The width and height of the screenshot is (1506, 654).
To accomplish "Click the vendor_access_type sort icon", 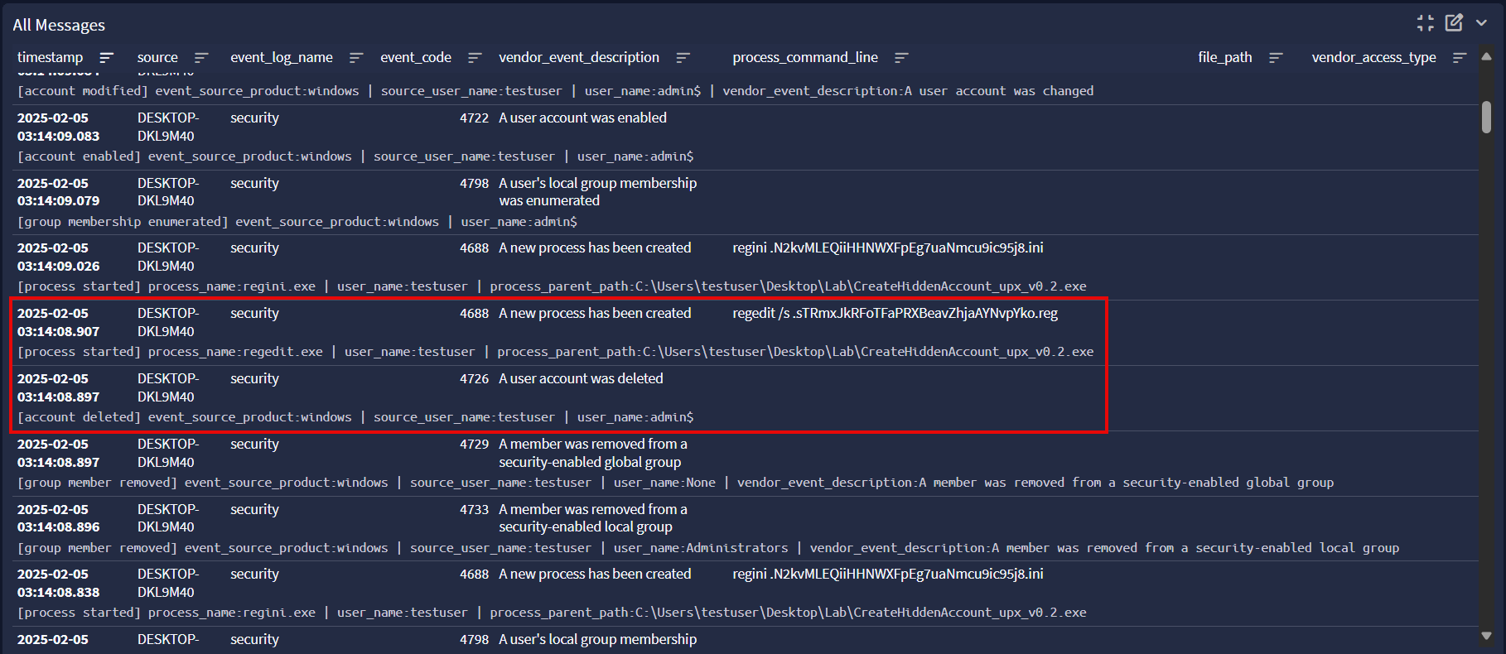I will [1460, 58].
